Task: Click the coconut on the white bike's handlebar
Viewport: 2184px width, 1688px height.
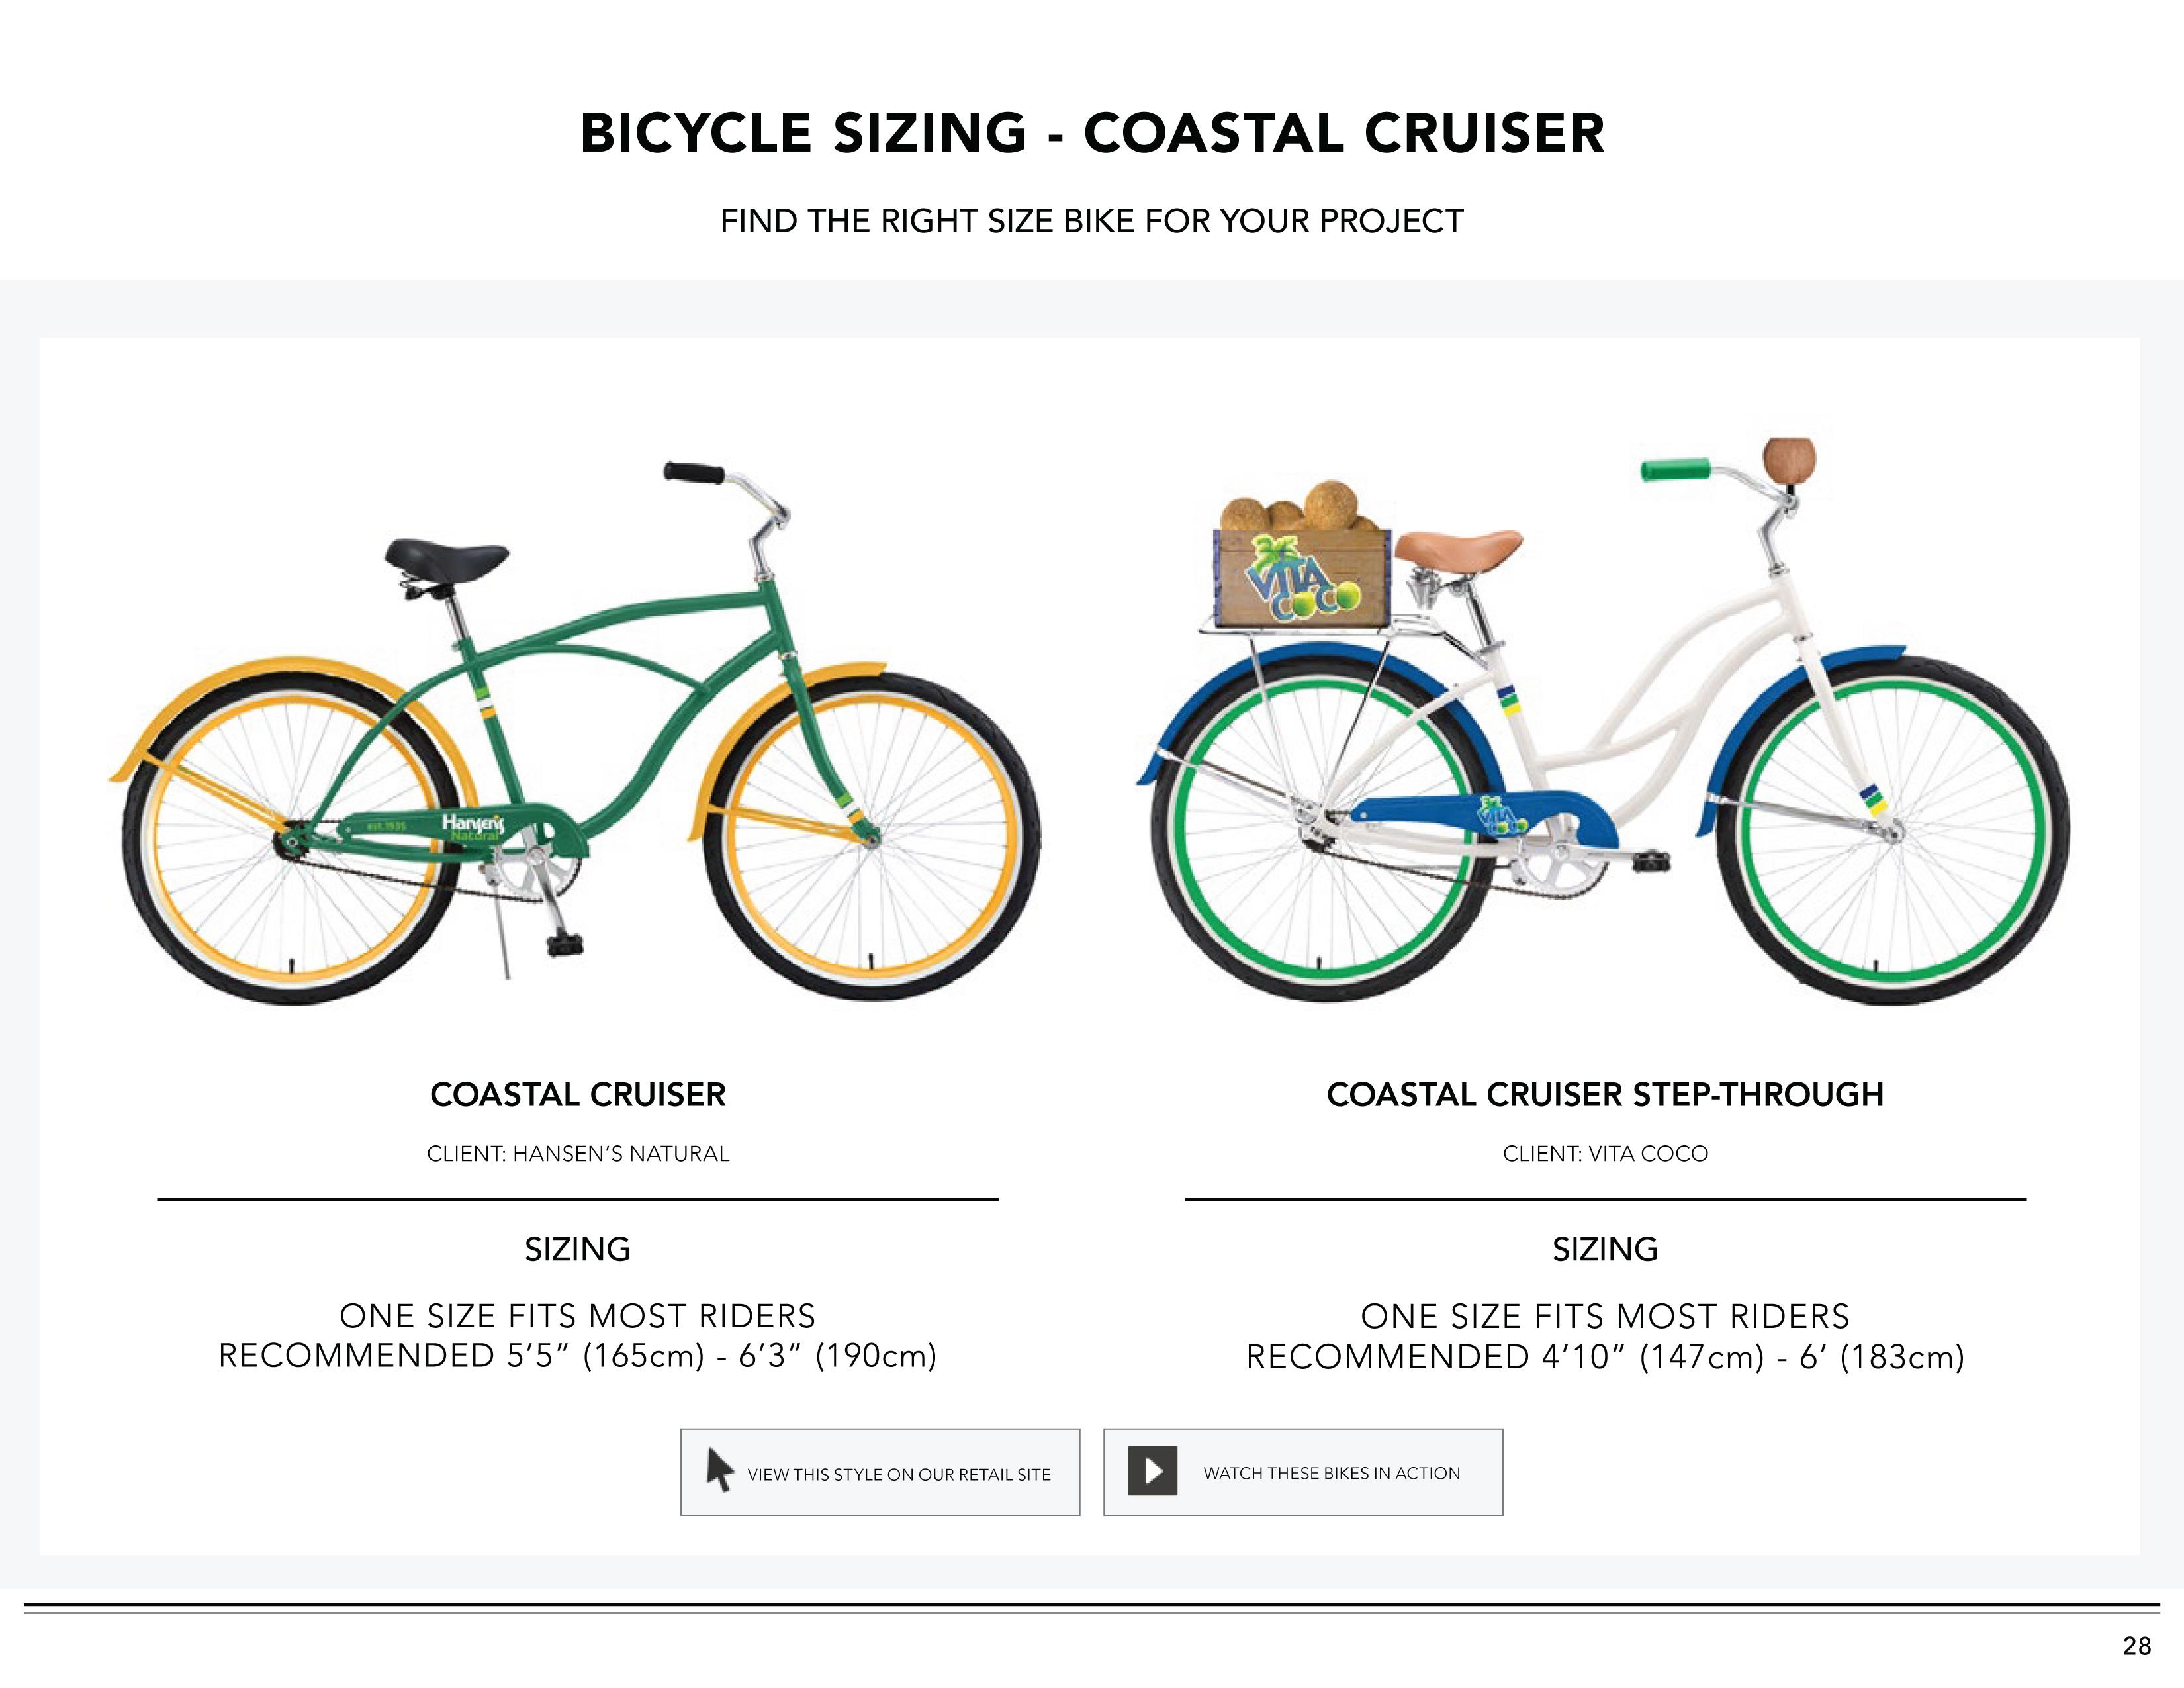Action: point(1788,460)
